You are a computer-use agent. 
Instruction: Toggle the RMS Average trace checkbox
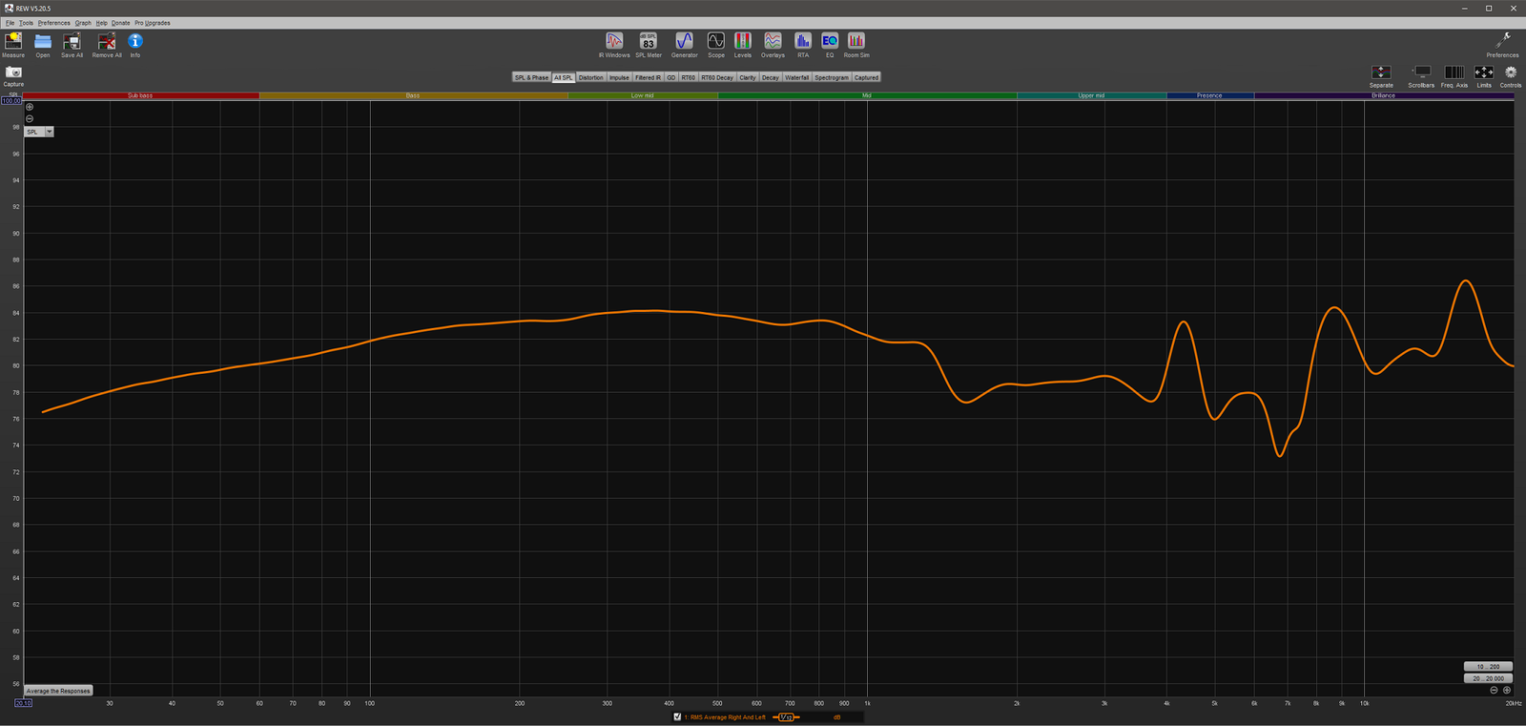677,717
